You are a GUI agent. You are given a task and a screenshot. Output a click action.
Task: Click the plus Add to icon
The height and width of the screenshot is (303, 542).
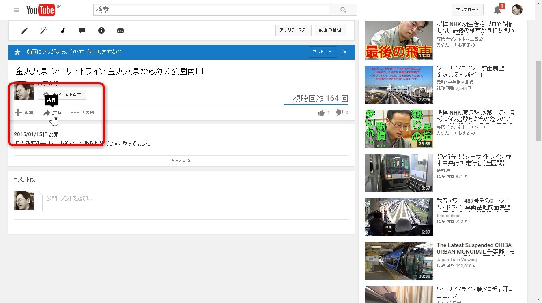point(18,113)
